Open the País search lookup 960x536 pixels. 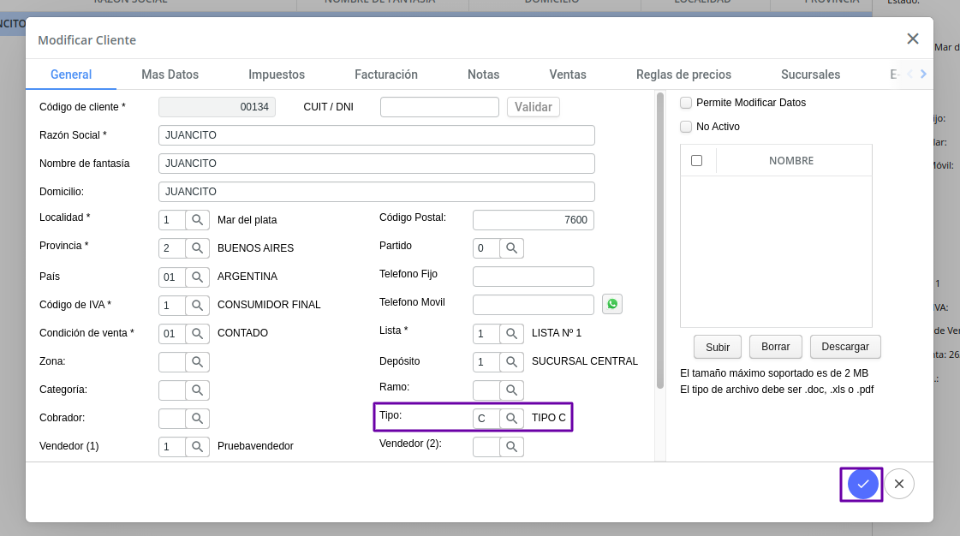click(197, 277)
